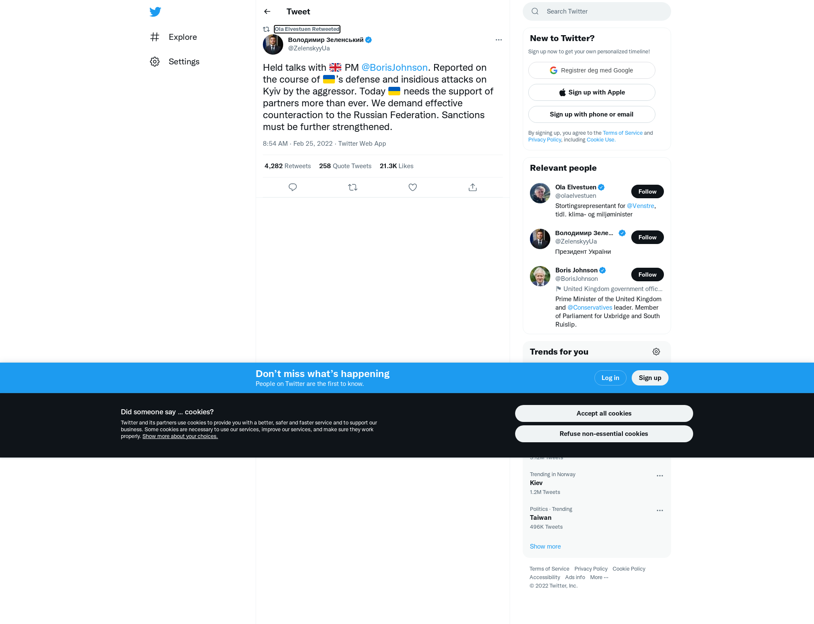The height and width of the screenshot is (624, 814).
Task: Follow Ola Elvestuen
Action: coord(647,191)
